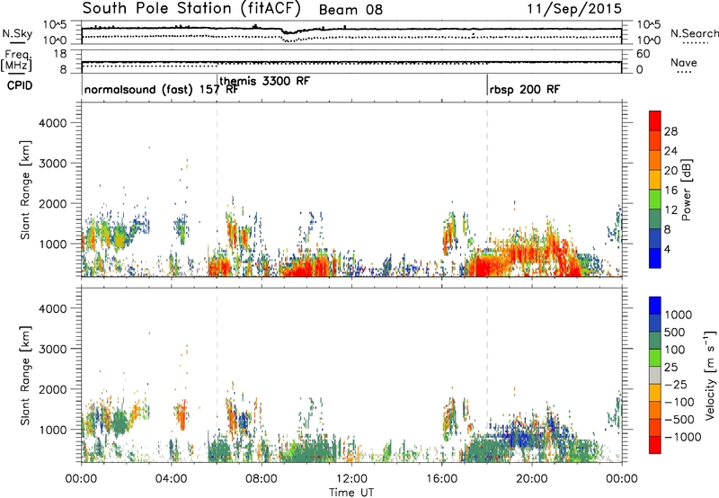Click the 'Slant Range [km]' label of velocity panel
Viewport: 719px width, 498px height.
point(26,375)
